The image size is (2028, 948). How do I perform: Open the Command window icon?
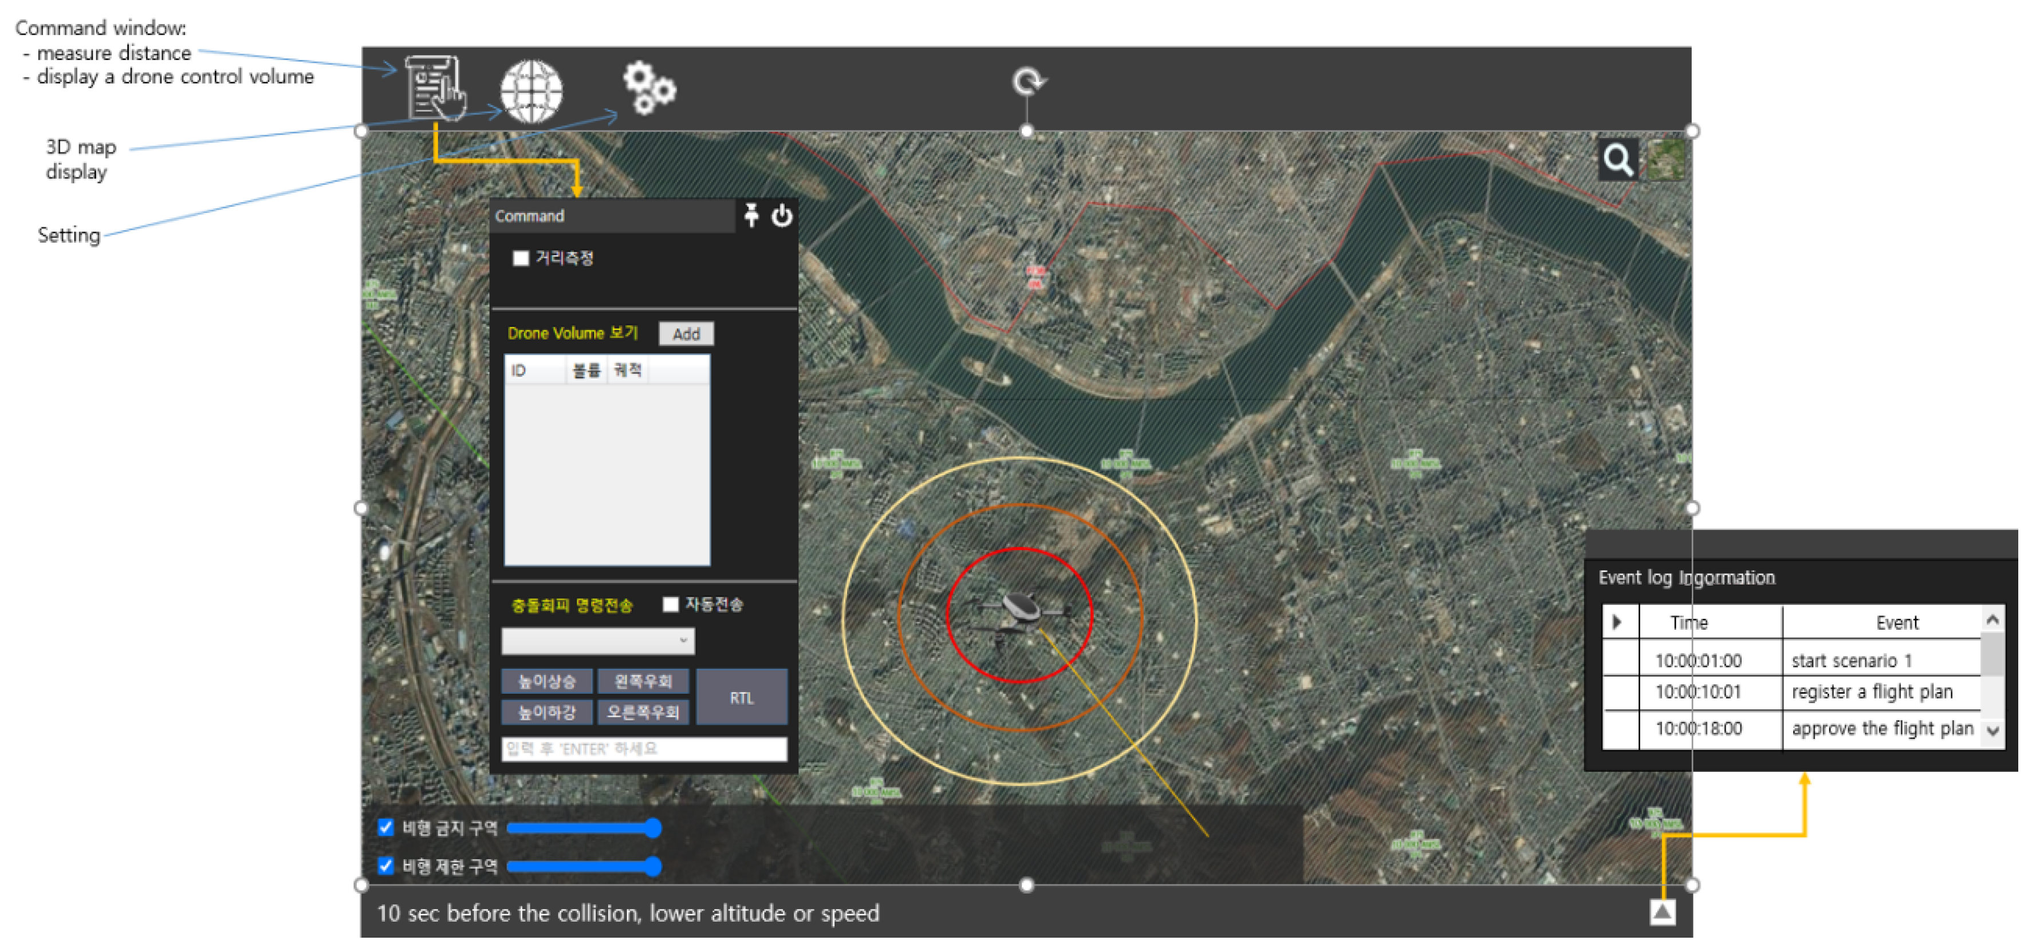coord(434,88)
